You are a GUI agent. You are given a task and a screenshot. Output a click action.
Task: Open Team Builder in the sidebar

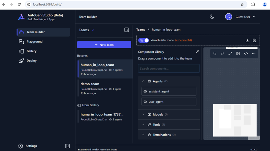(x=43, y=32)
